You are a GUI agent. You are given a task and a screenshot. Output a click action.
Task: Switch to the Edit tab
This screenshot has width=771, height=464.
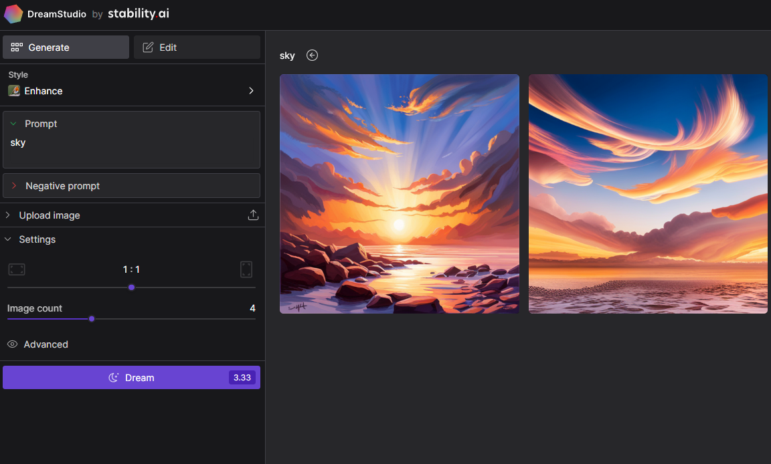(196, 47)
